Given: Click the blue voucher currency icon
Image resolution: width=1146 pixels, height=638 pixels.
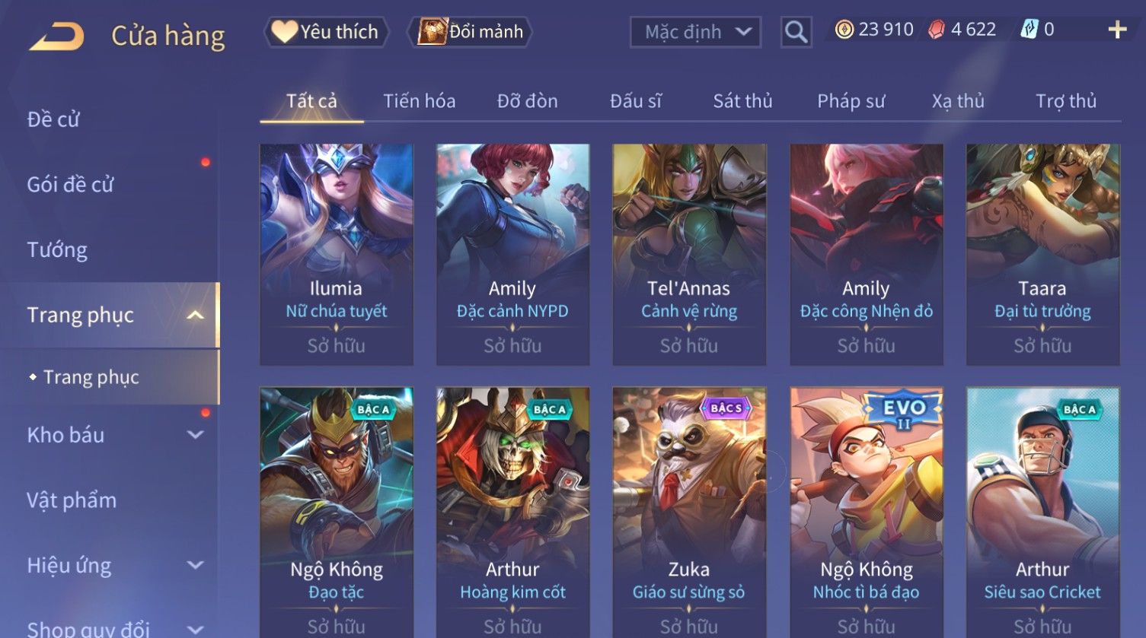Looking at the screenshot, I should [x=1029, y=30].
